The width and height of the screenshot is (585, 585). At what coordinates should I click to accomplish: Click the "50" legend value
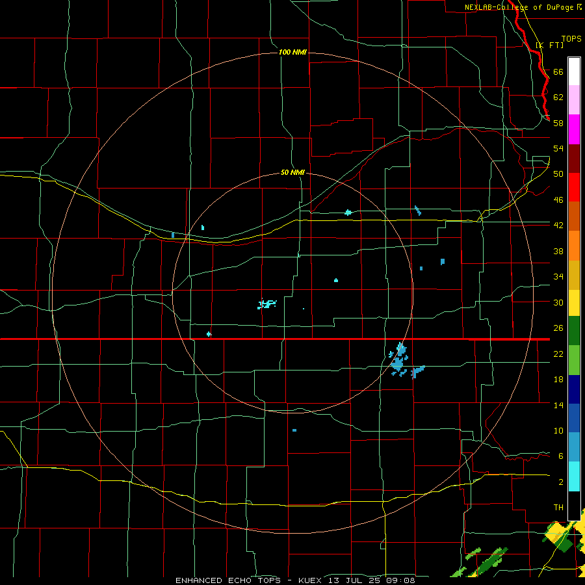tap(558, 174)
